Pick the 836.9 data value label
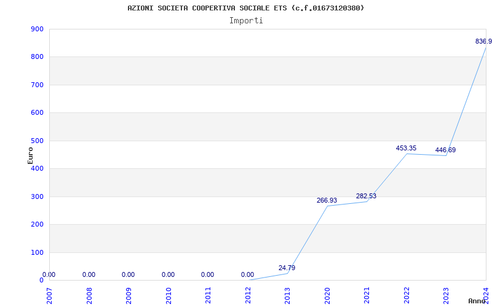 pos(483,41)
